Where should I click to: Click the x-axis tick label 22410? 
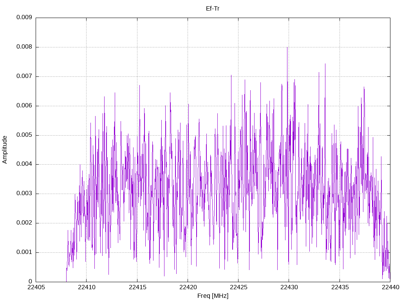[x=87, y=287]
